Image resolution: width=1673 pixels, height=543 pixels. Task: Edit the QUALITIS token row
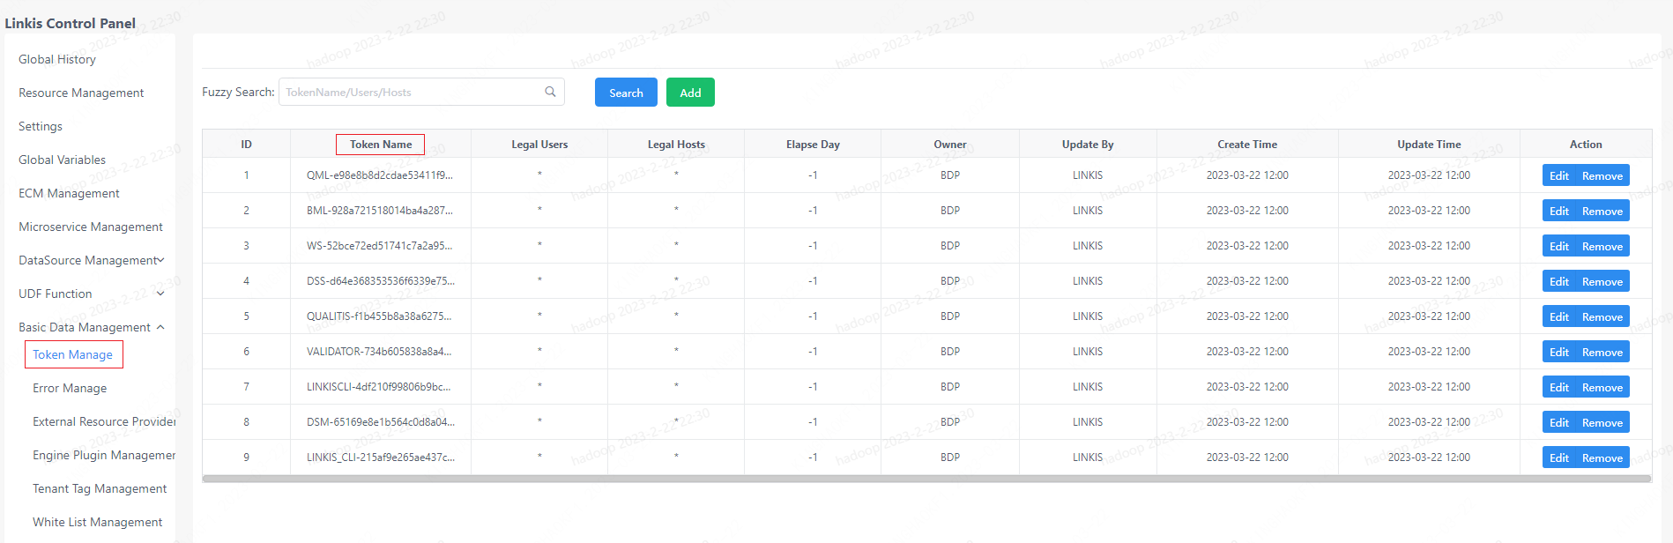pyautogui.click(x=1558, y=316)
